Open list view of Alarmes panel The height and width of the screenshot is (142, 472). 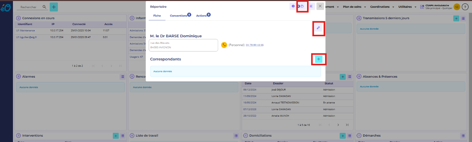click(x=122, y=77)
